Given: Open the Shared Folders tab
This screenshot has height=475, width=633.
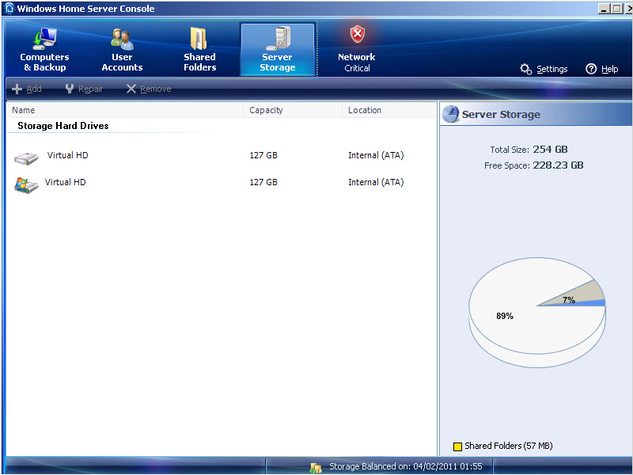Looking at the screenshot, I should pyautogui.click(x=199, y=49).
